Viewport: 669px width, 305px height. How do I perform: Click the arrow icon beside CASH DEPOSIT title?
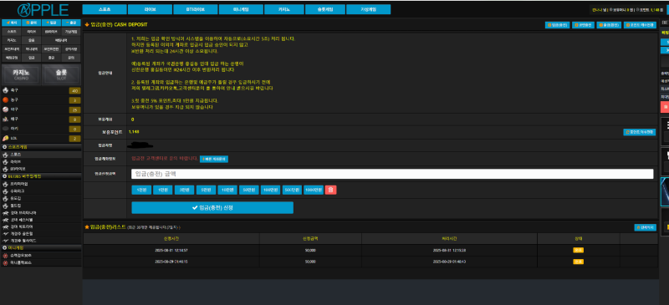tap(87, 25)
